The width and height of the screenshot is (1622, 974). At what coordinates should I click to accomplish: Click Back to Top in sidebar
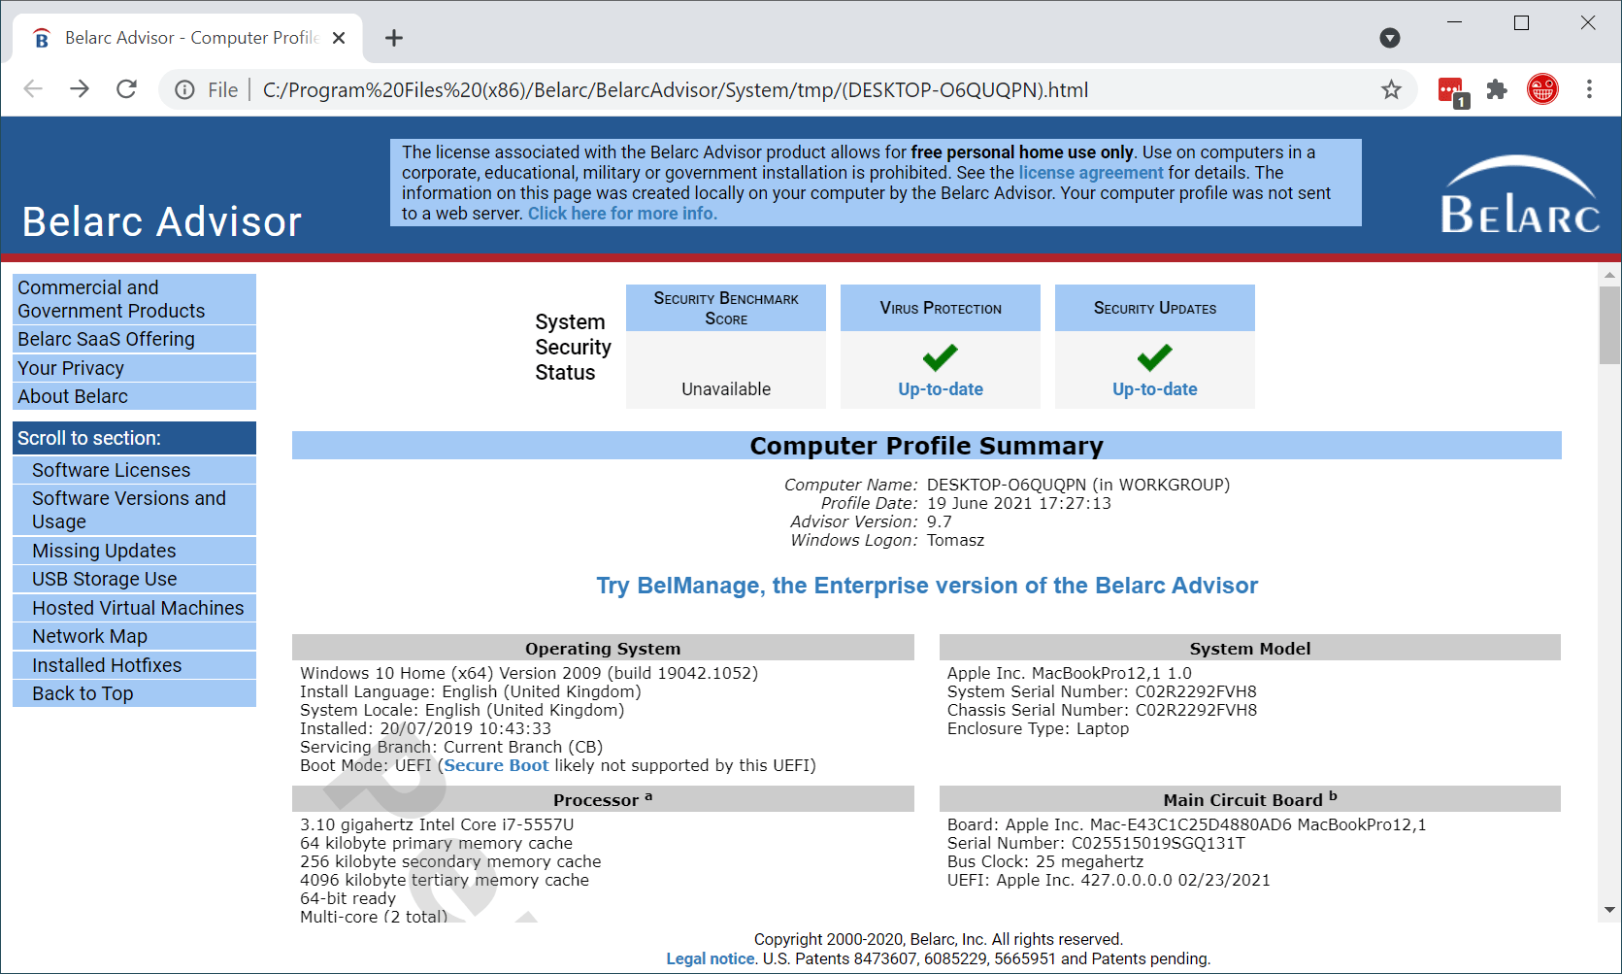click(x=134, y=693)
